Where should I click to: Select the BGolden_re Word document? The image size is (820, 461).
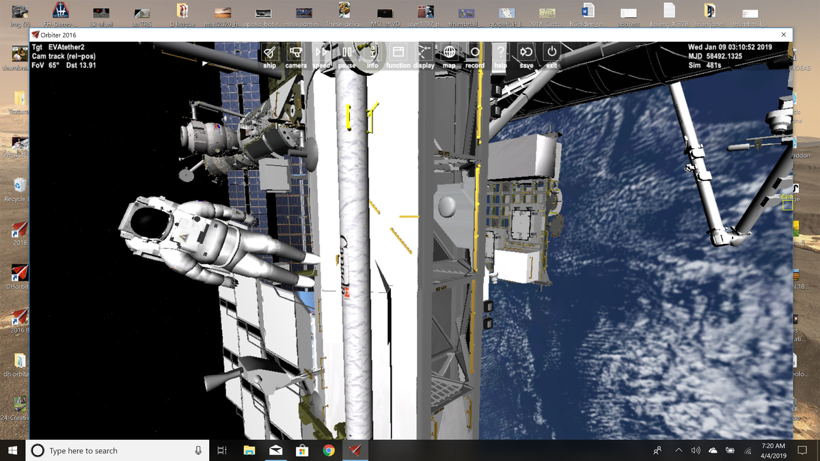tap(588, 15)
